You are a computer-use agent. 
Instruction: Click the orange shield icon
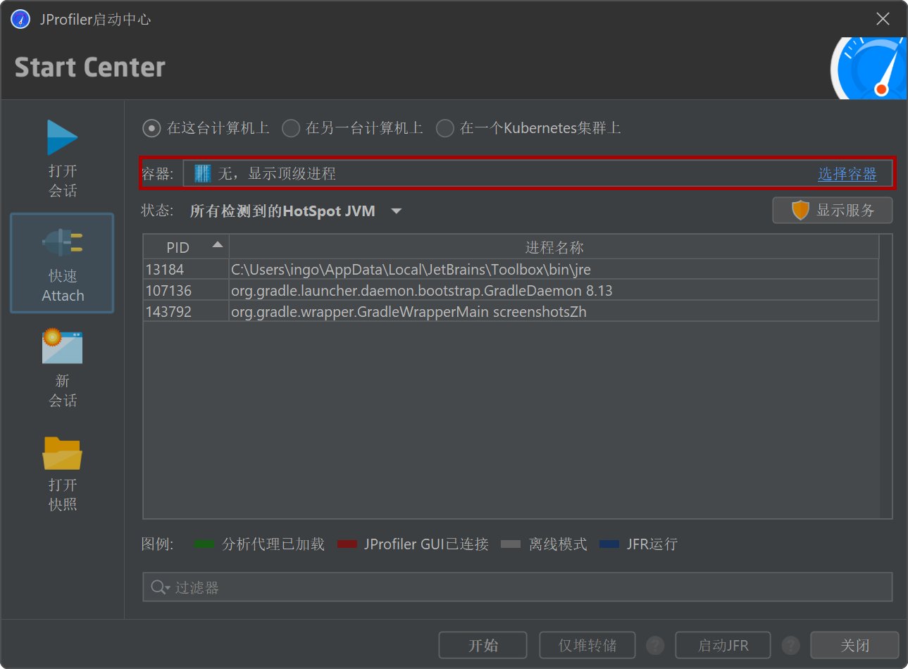click(800, 210)
